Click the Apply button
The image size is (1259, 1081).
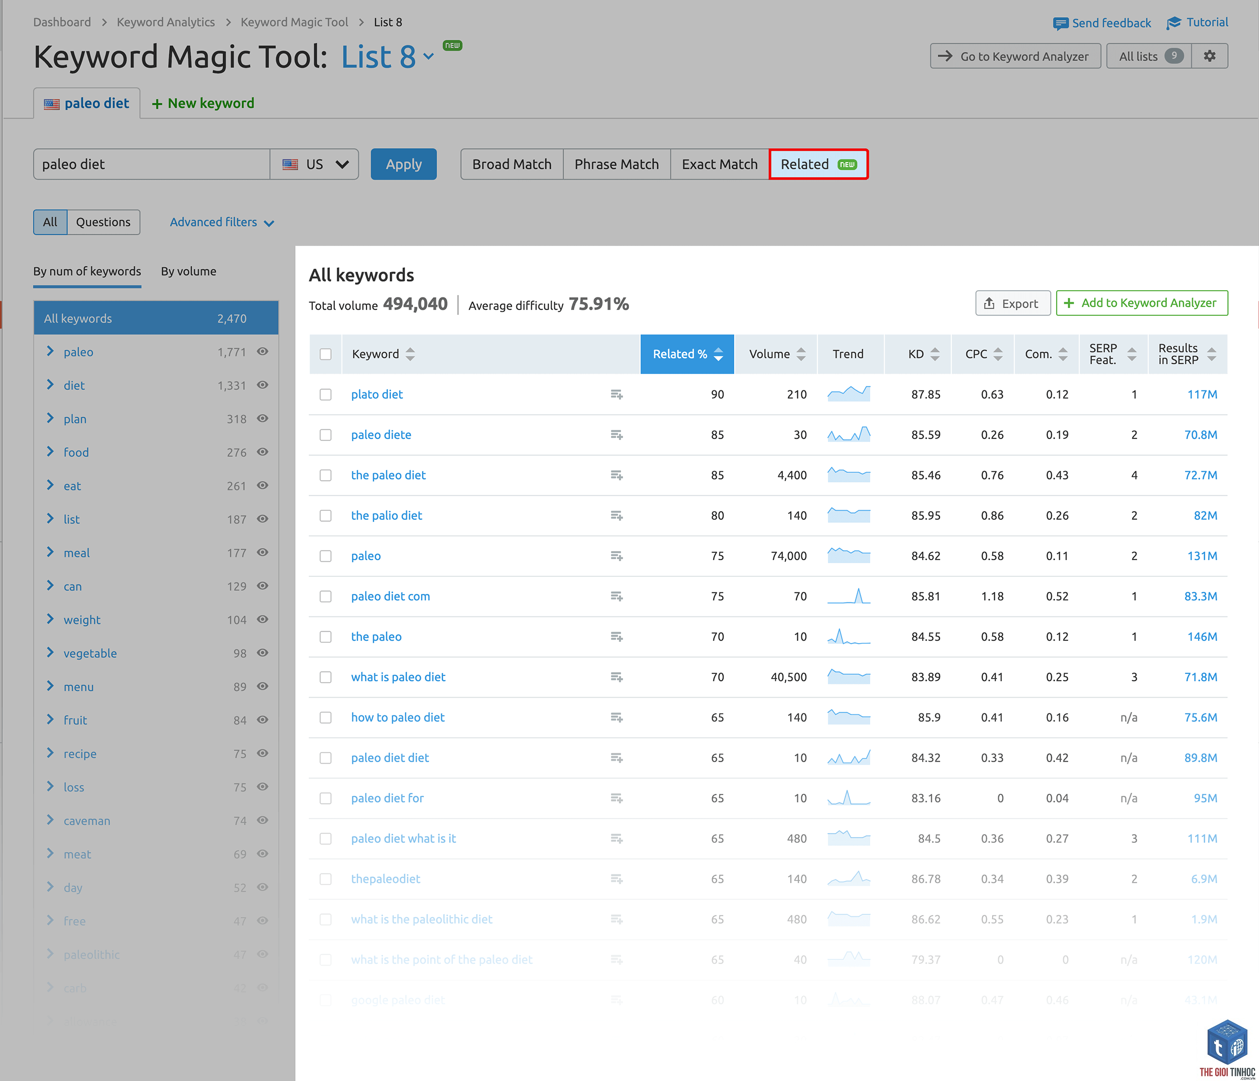coord(403,164)
